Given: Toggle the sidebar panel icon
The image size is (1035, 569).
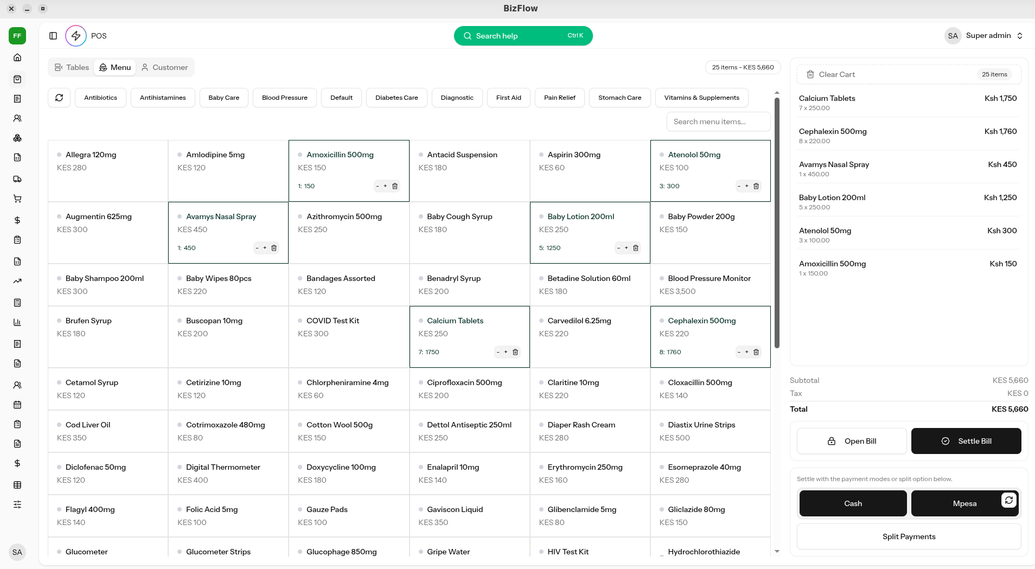Looking at the screenshot, I should click(53, 36).
